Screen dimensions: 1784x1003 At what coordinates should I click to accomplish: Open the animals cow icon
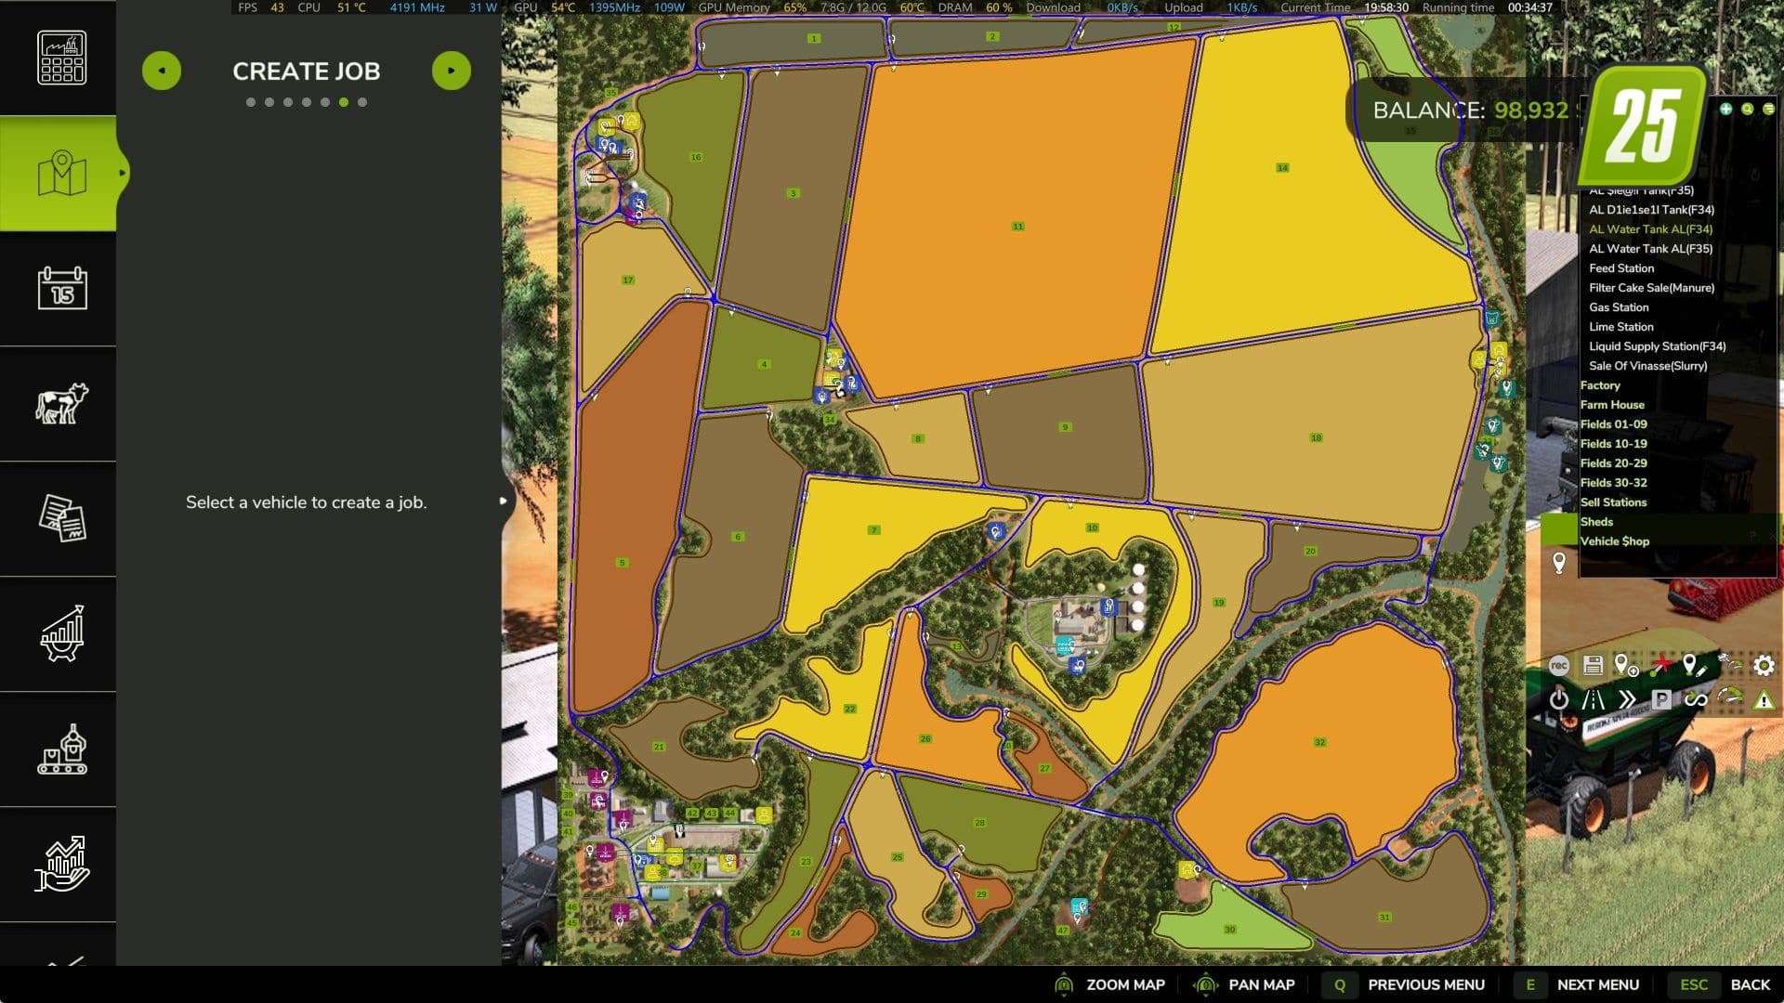pyautogui.click(x=61, y=403)
